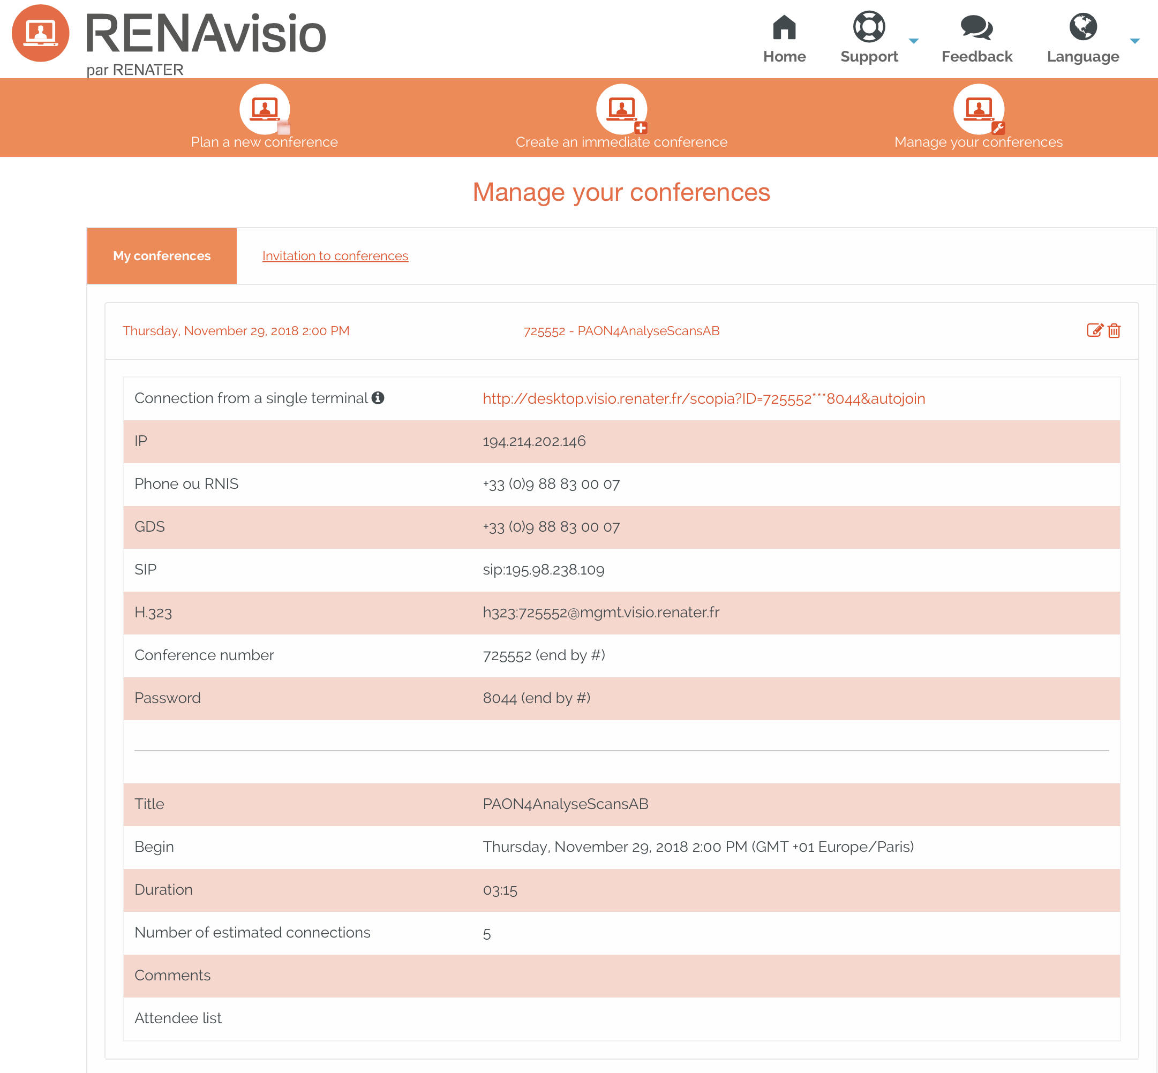Click Plan a new conference label
This screenshot has width=1158, height=1073.
pyautogui.click(x=264, y=142)
